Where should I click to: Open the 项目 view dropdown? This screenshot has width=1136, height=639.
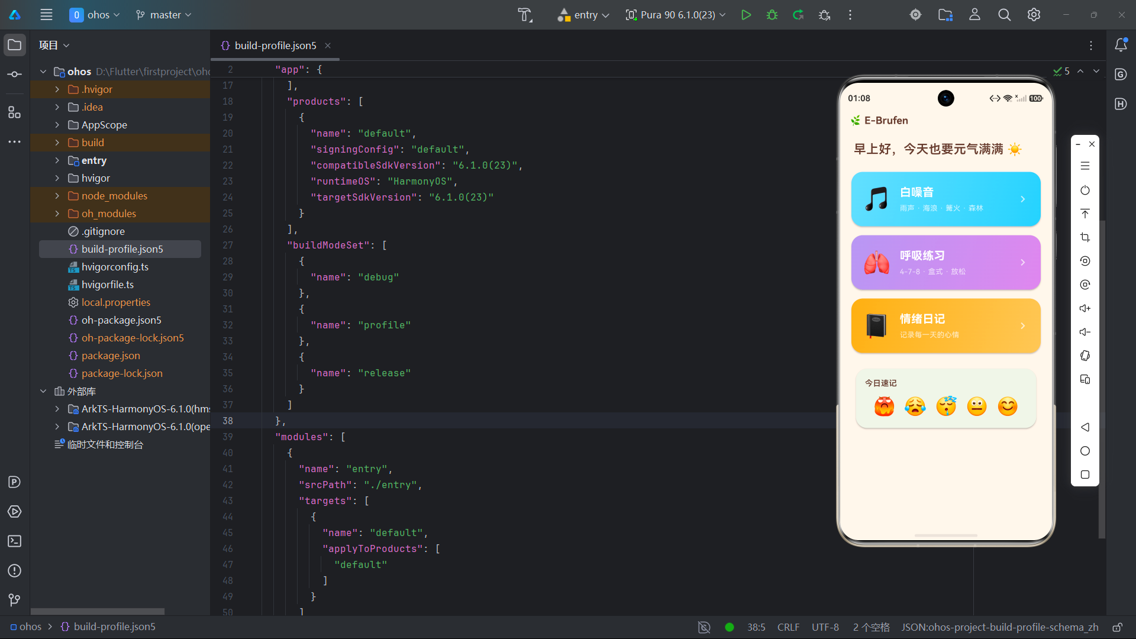point(54,45)
